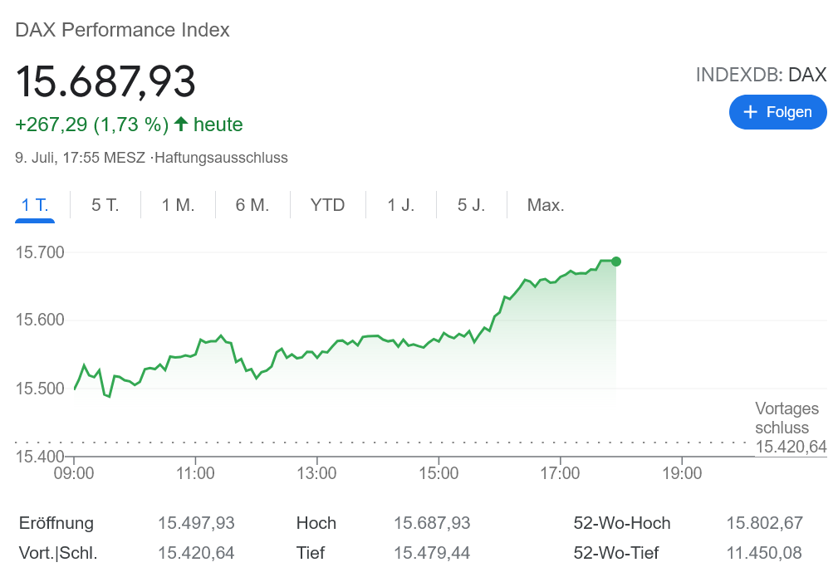
Task: Switch chart to YTD view
Action: tap(327, 205)
